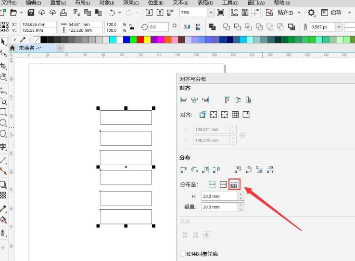Click the Crop tool icon
The height and width of the screenshot is (261, 355).
pyautogui.click(x=3, y=65)
